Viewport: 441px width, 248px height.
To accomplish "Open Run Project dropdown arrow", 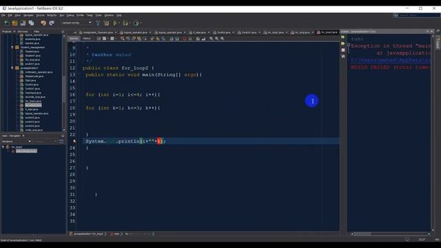I will point(119,23).
